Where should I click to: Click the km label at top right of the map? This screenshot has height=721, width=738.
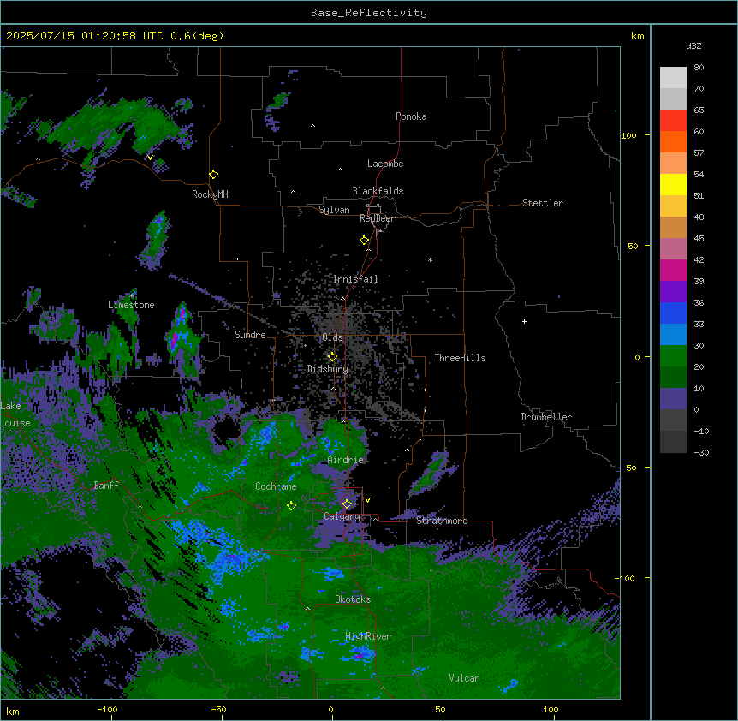(x=638, y=36)
